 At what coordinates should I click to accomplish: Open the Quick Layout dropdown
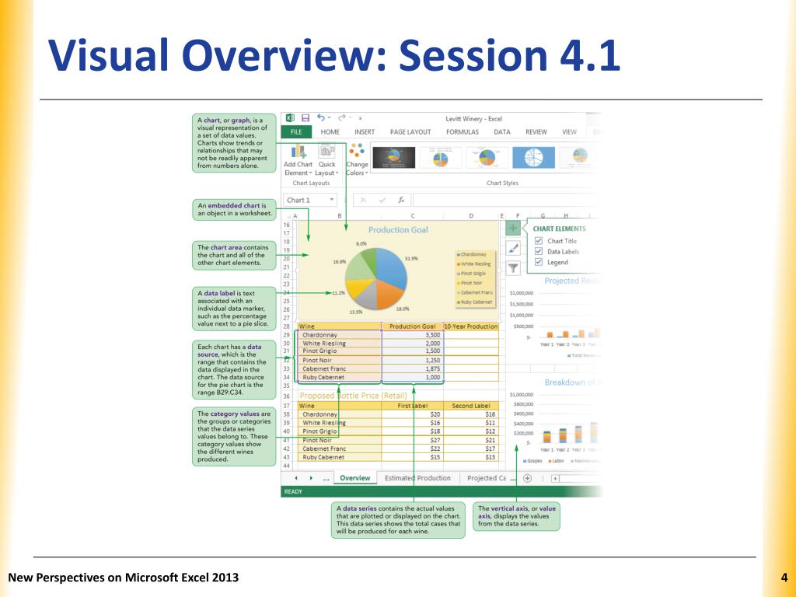pyautogui.click(x=327, y=160)
